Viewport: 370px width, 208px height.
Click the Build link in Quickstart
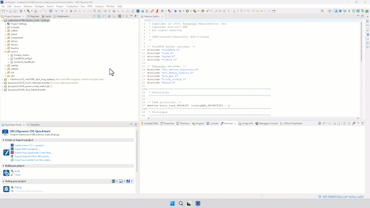coord(17,171)
